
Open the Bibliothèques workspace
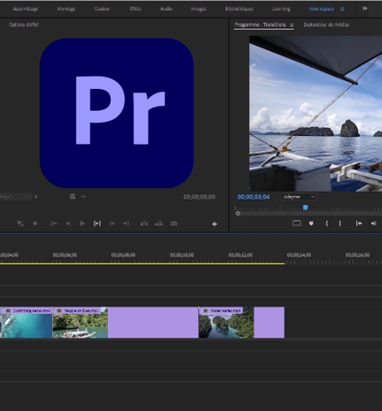[239, 9]
